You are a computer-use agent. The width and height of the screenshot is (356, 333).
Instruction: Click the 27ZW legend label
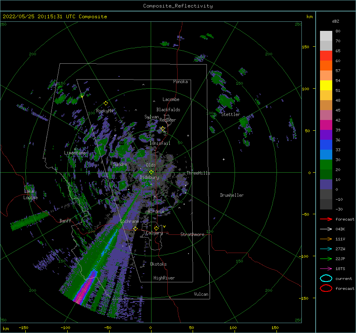[340, 249]
